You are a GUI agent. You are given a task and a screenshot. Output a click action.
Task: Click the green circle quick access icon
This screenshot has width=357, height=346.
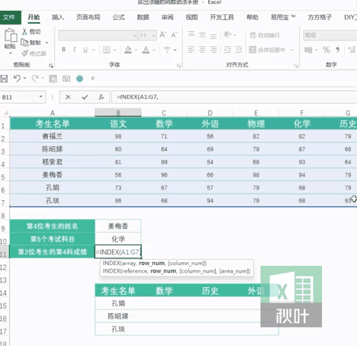(80, 79)
